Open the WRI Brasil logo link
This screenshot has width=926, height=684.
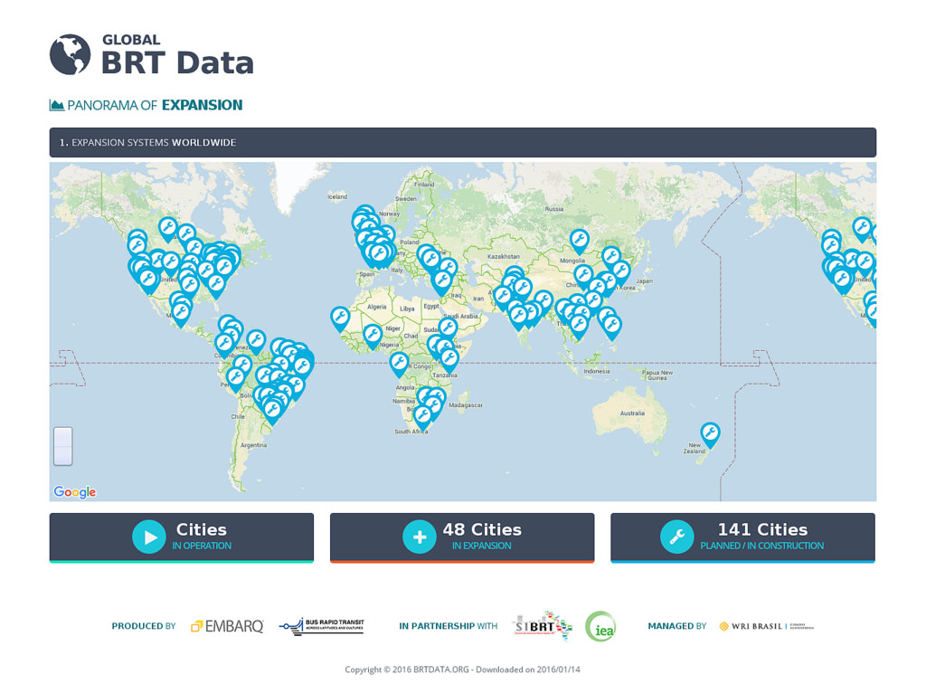tap(766, 626)
